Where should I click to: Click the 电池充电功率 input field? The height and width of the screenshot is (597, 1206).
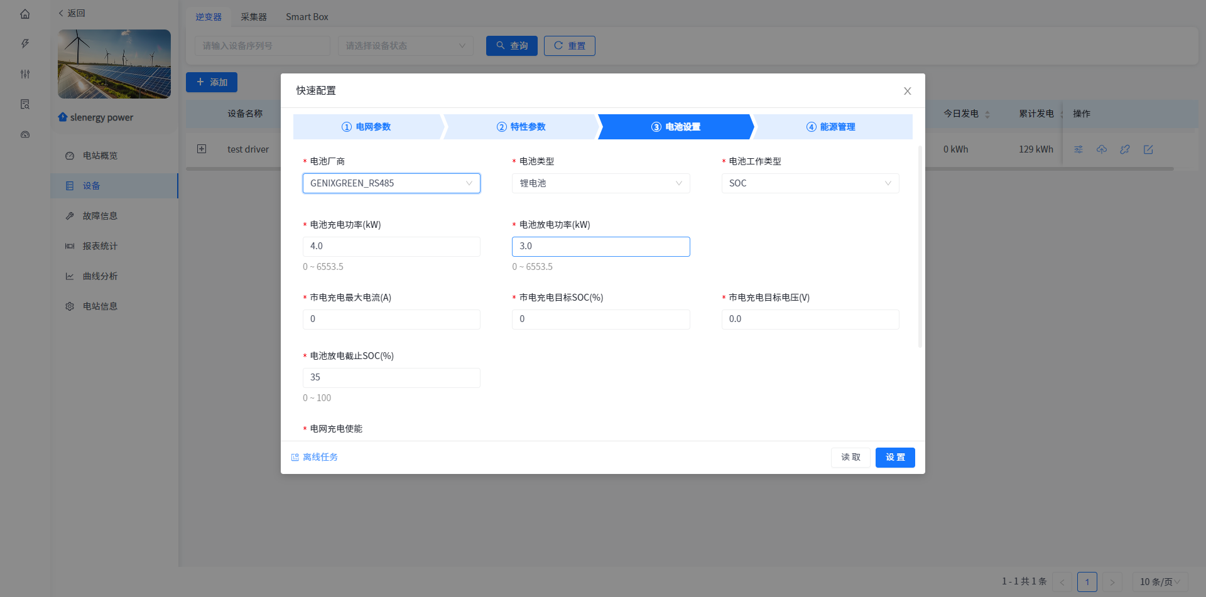[391, 247]
